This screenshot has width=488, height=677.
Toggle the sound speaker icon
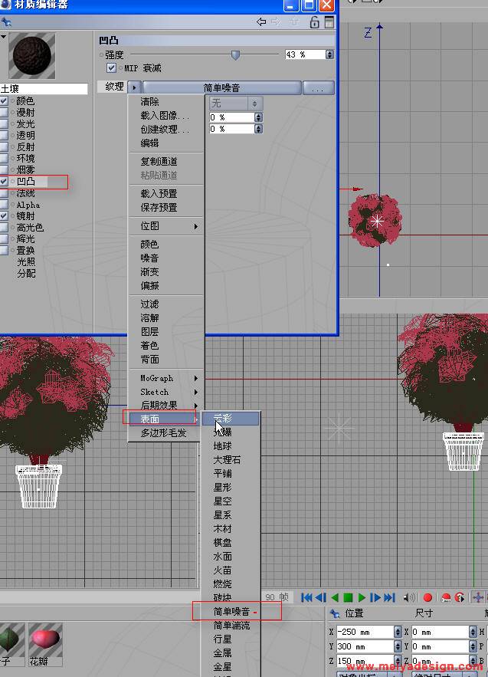[409, 597]
